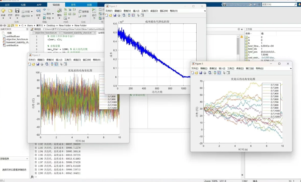Screen dimensions: 301x182
Task: Click the Desktop segment in address path
Action: [51, 25]
